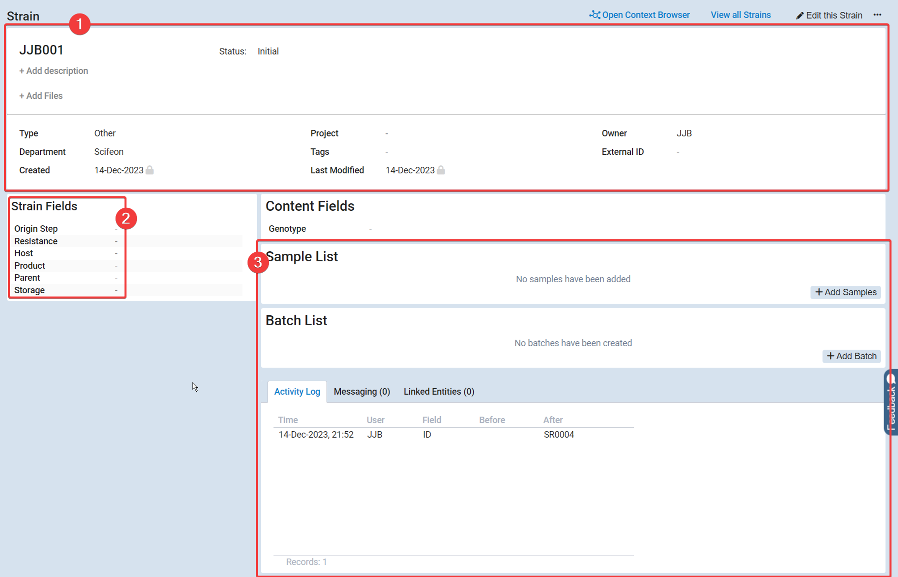
Task: Click the Genotype content field value
Action: (370, 229)
